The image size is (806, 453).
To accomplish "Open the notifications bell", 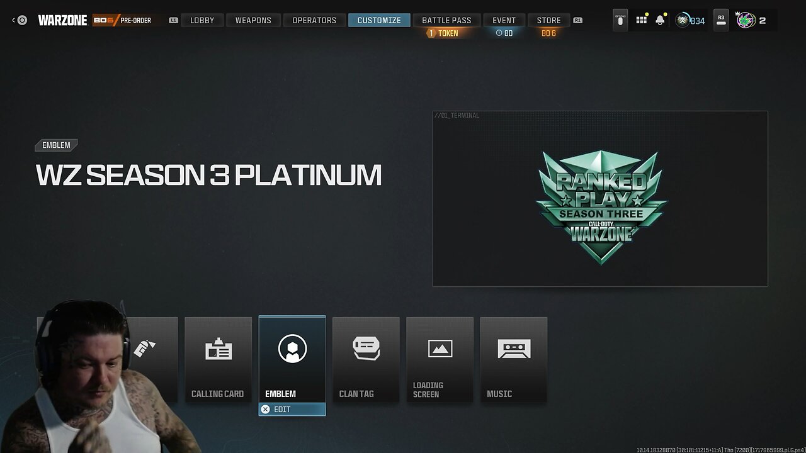I will [660, 20].
